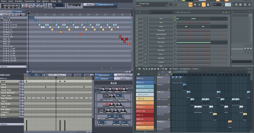Toggle the loop song button
The width and height of the screenshot is (254, 133).
[x=42, y=6]
